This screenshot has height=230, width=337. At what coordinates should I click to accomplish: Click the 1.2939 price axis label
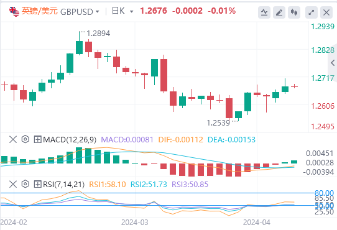pos(323,27)
